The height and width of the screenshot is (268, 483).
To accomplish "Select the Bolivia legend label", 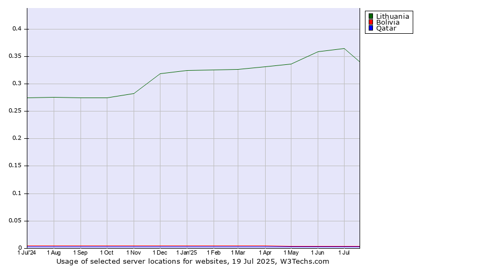I will click(x=388, y=22).
